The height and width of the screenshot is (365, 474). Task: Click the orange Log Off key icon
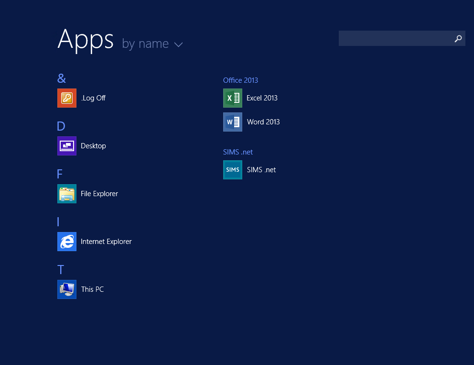[x=67, y=98]
